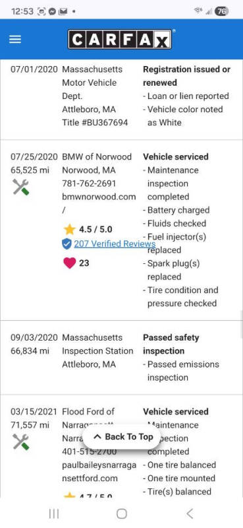Tap Back To Top button

coord(122,437)
